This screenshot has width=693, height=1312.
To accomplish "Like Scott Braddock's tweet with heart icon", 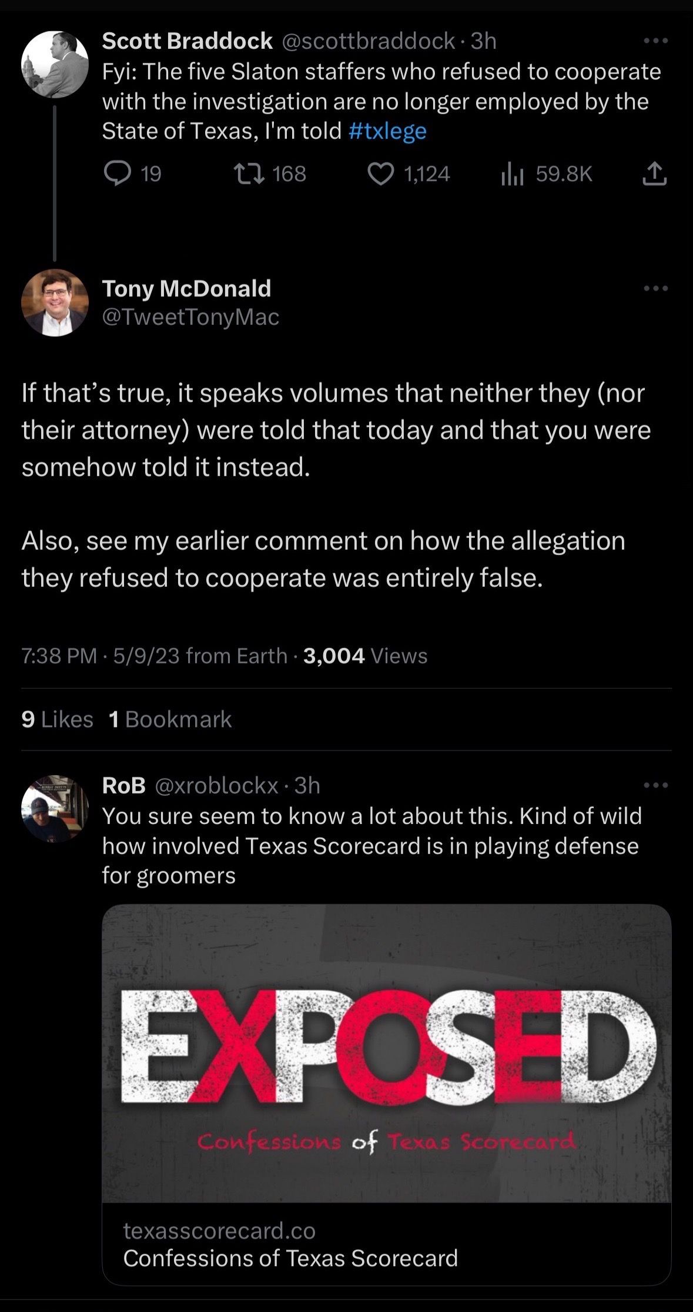I will tap(381, 174).
